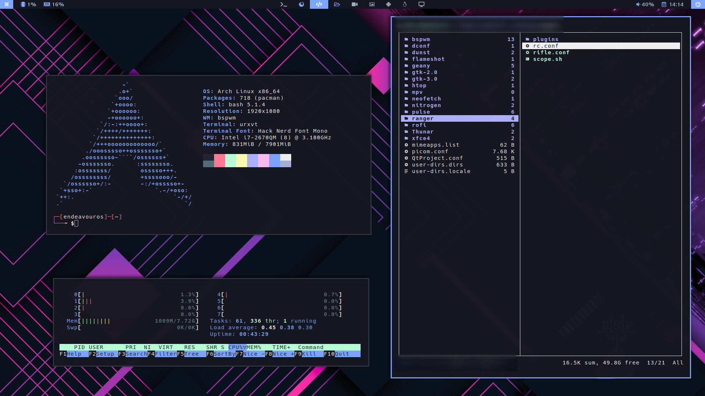The width and height of the screenshot is (705, 396).
Task: Sort htop by the PID column header
Action: (80, 347)
